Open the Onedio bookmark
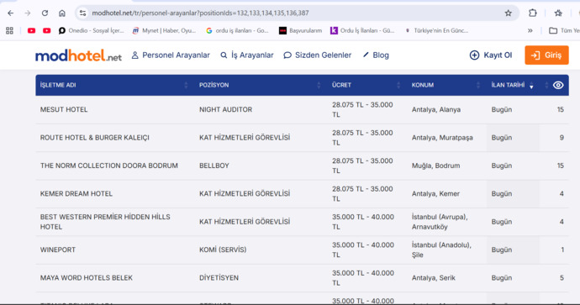Screen dimensions: 580x305 click(x=91, y=31)
